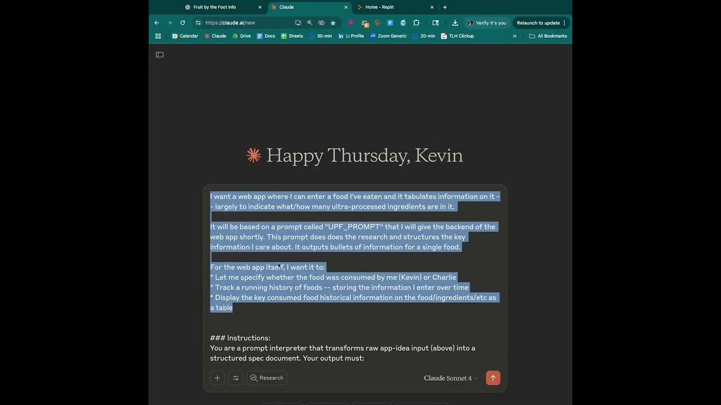Image resolution: width=721 pixels, height=405 pixels.
Task: Open the Claude Sonnet 4 model selector
Action: tap(451, 378)
